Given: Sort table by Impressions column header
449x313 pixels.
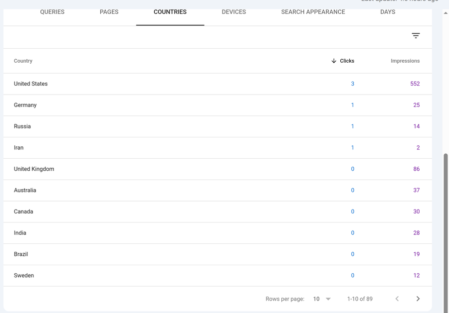Looking at the screenshot, I should tap(405, 61).
